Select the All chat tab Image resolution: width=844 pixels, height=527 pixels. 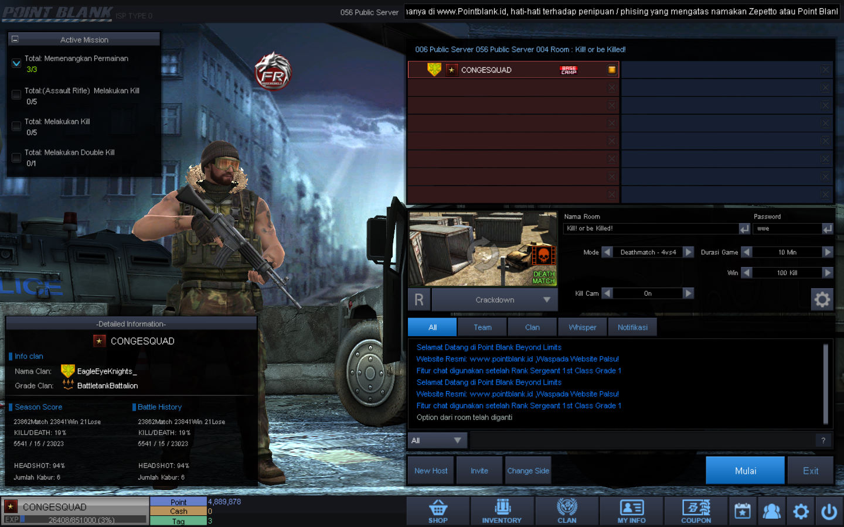433,327
